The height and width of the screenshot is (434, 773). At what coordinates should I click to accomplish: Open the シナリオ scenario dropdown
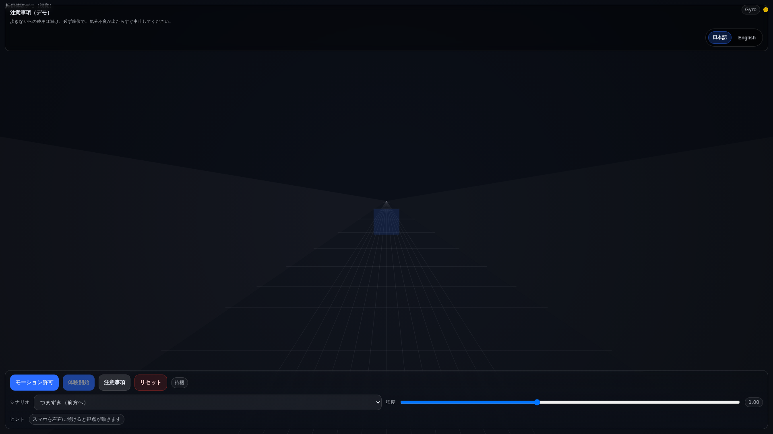pos(208,402)
